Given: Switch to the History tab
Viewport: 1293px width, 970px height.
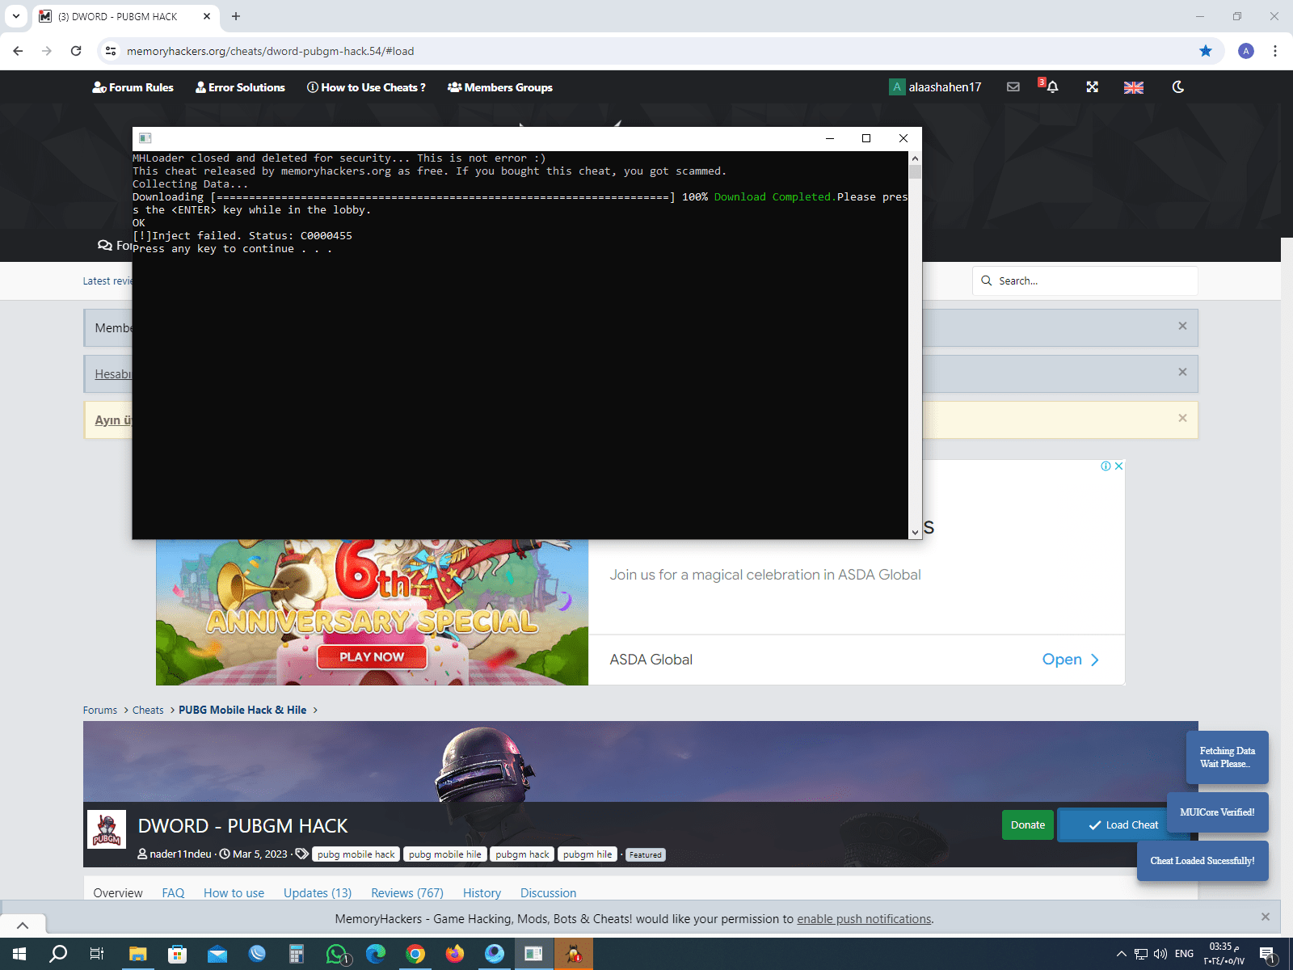Looking at the screenshot, I should tap(482, 892).
